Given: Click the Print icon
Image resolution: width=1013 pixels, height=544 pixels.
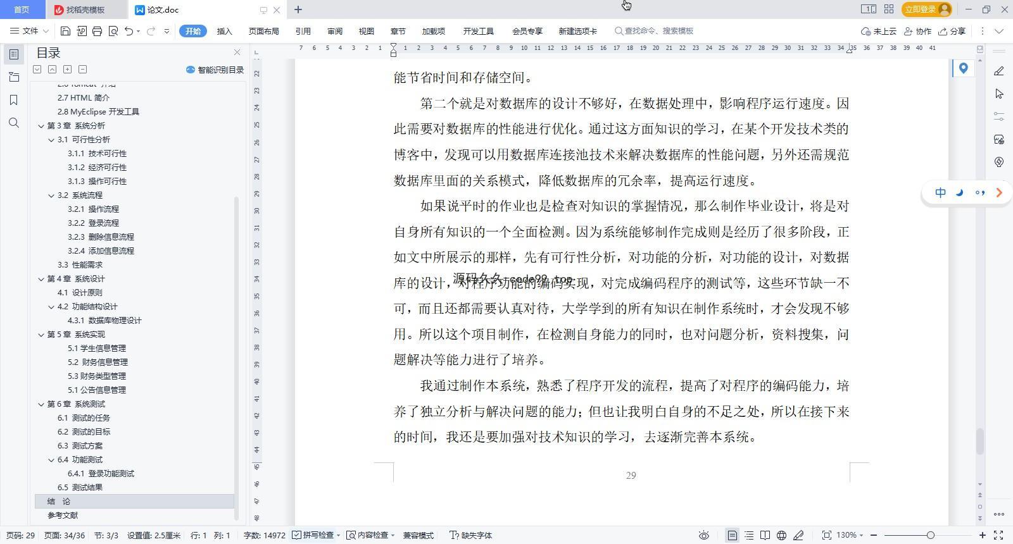Looking at the screenshot, I should (97, 31).
